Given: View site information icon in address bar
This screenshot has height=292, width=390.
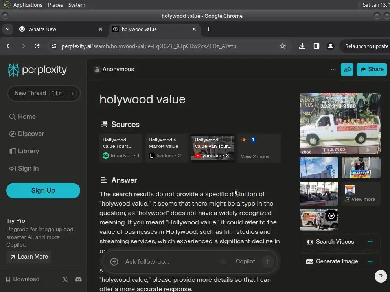Looking at the screenshot, I should pos(54,46).
